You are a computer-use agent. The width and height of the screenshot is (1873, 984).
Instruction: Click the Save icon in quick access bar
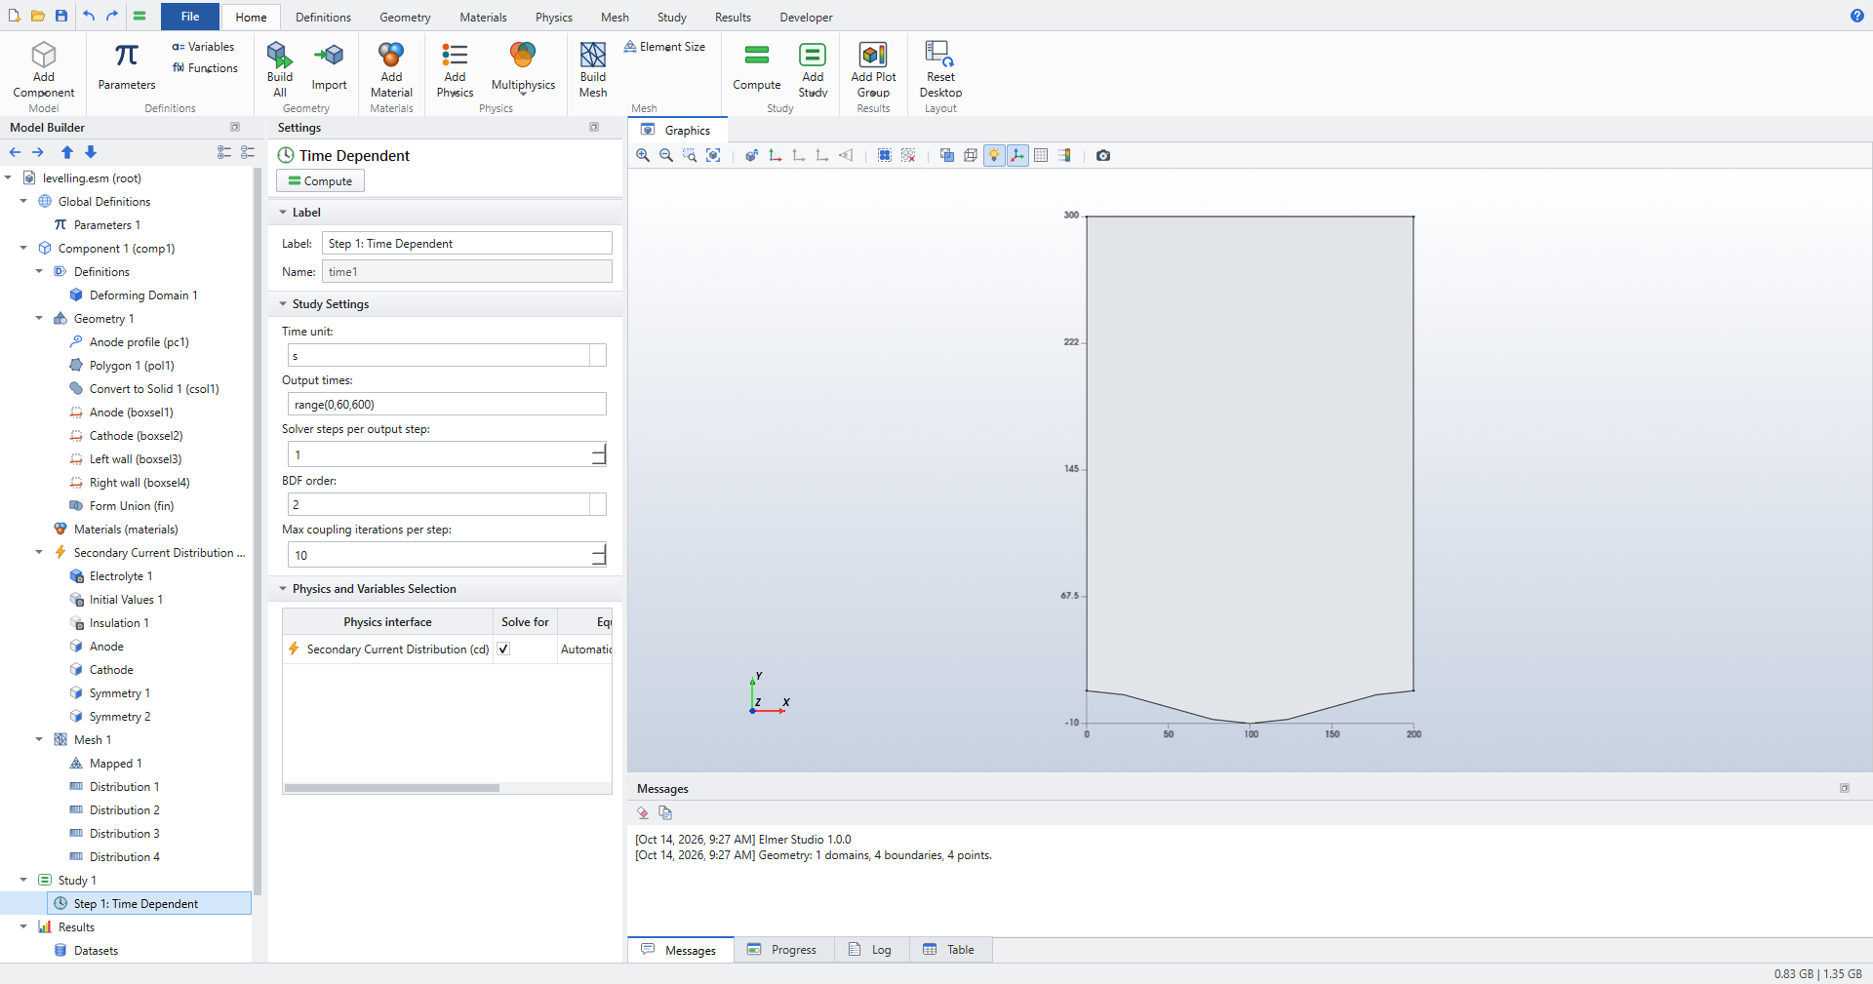click(x=61, y=16)
